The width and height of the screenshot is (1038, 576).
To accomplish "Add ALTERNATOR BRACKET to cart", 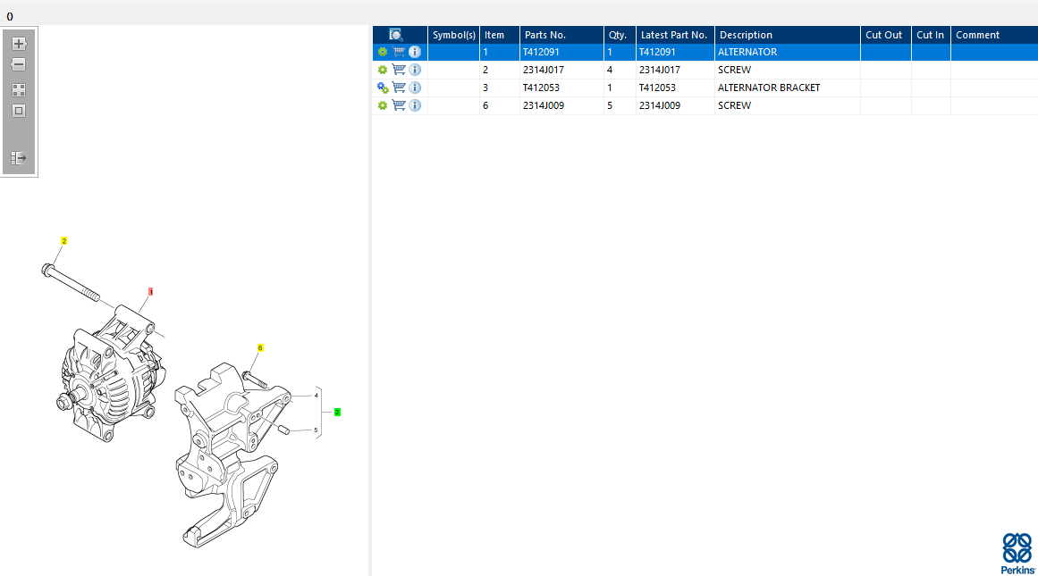I will (x=399, y=88).
